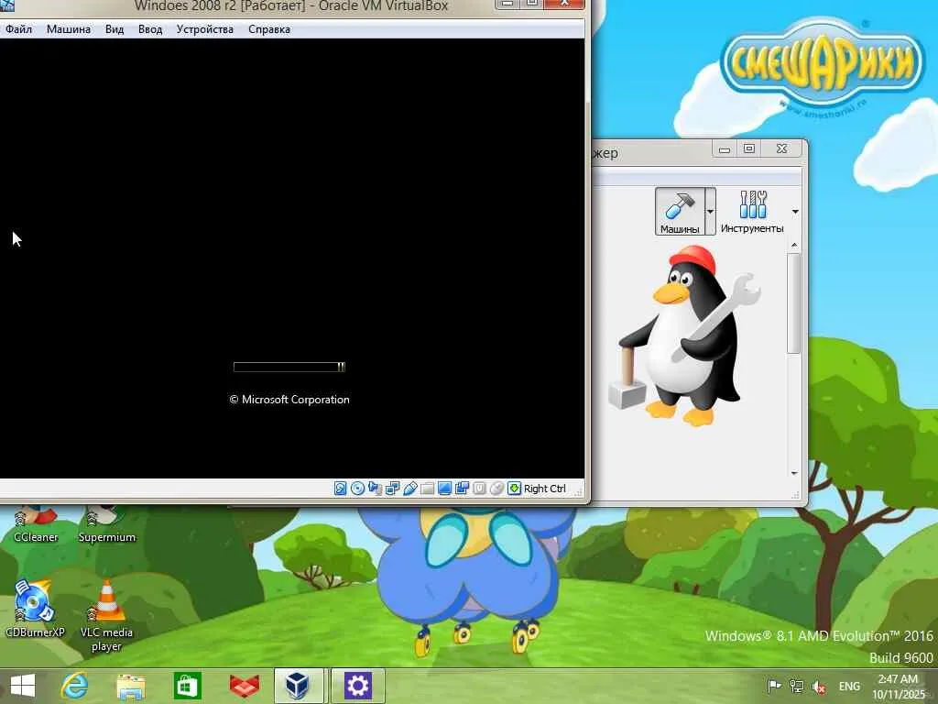Click the muted volume tray icon

click(819, 686)
